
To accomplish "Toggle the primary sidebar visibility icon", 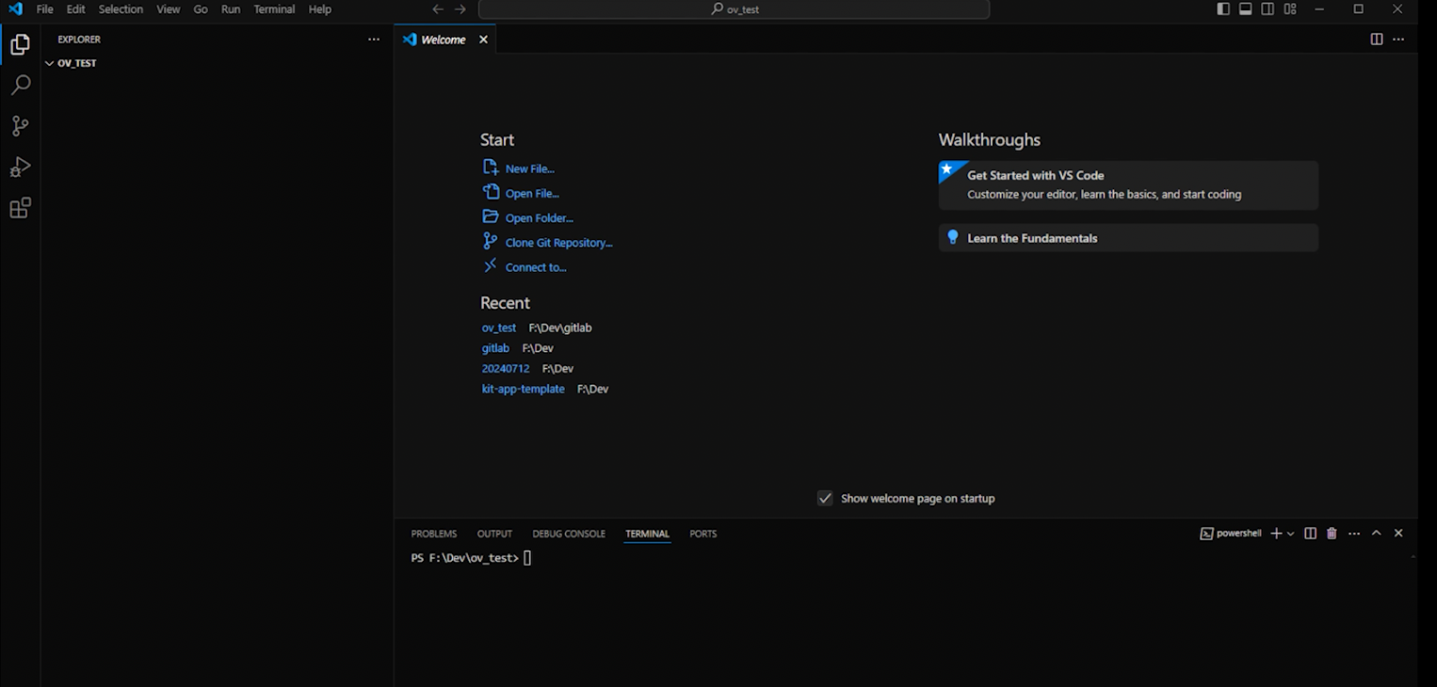I will [x=1223, y=8].
